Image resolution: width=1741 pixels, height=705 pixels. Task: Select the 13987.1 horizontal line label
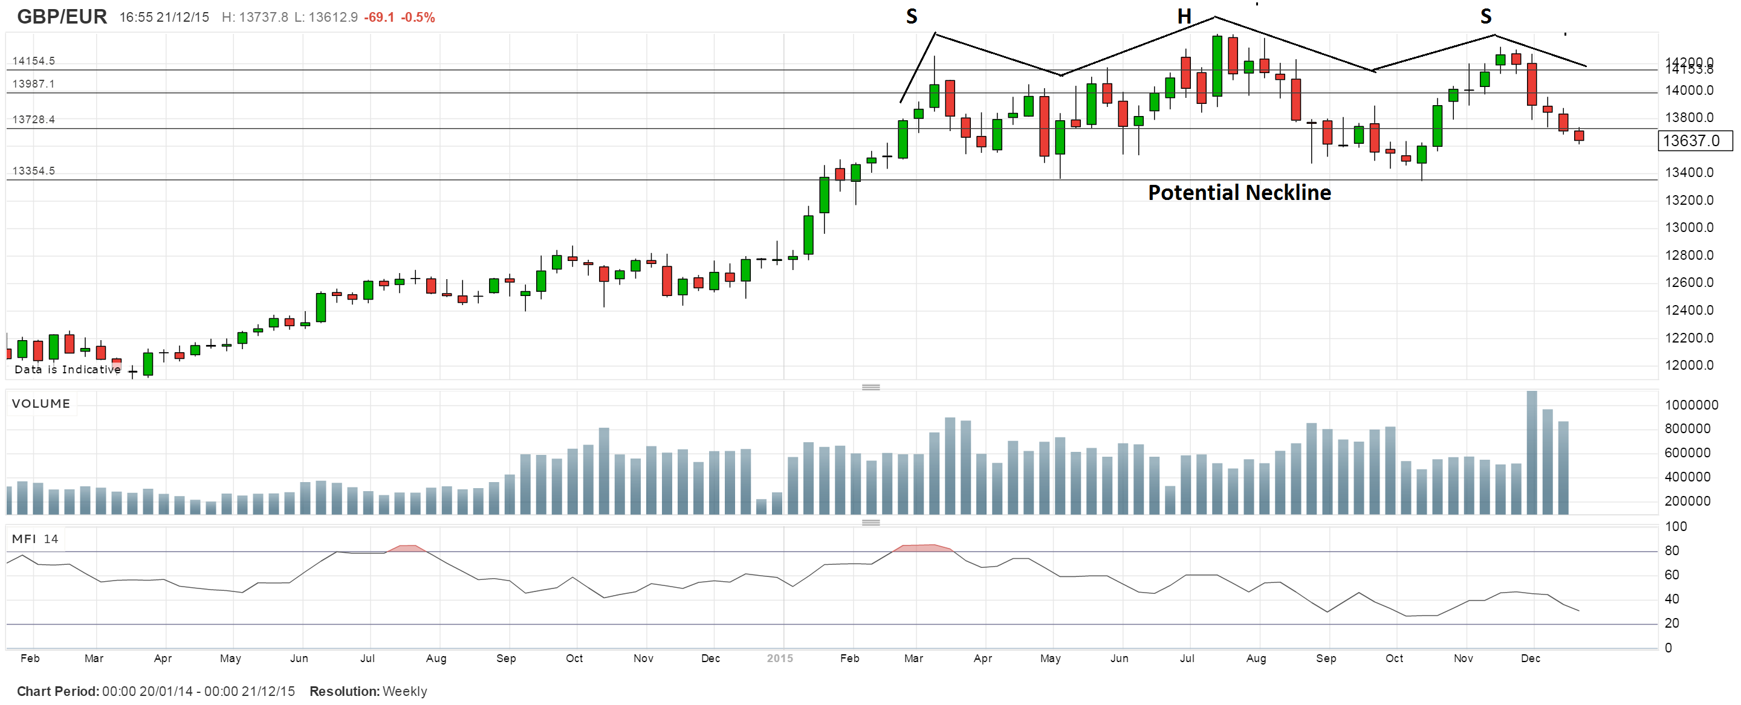point(34,84)
